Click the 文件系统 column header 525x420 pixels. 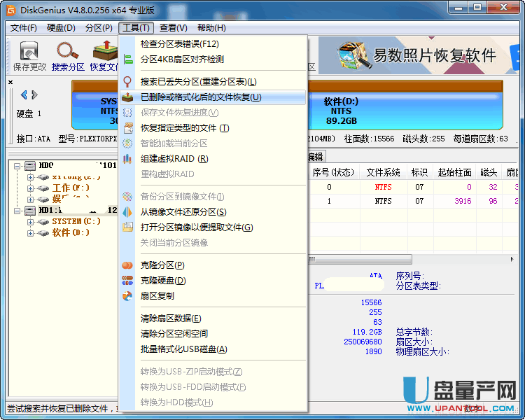click(x=383, y=172)
